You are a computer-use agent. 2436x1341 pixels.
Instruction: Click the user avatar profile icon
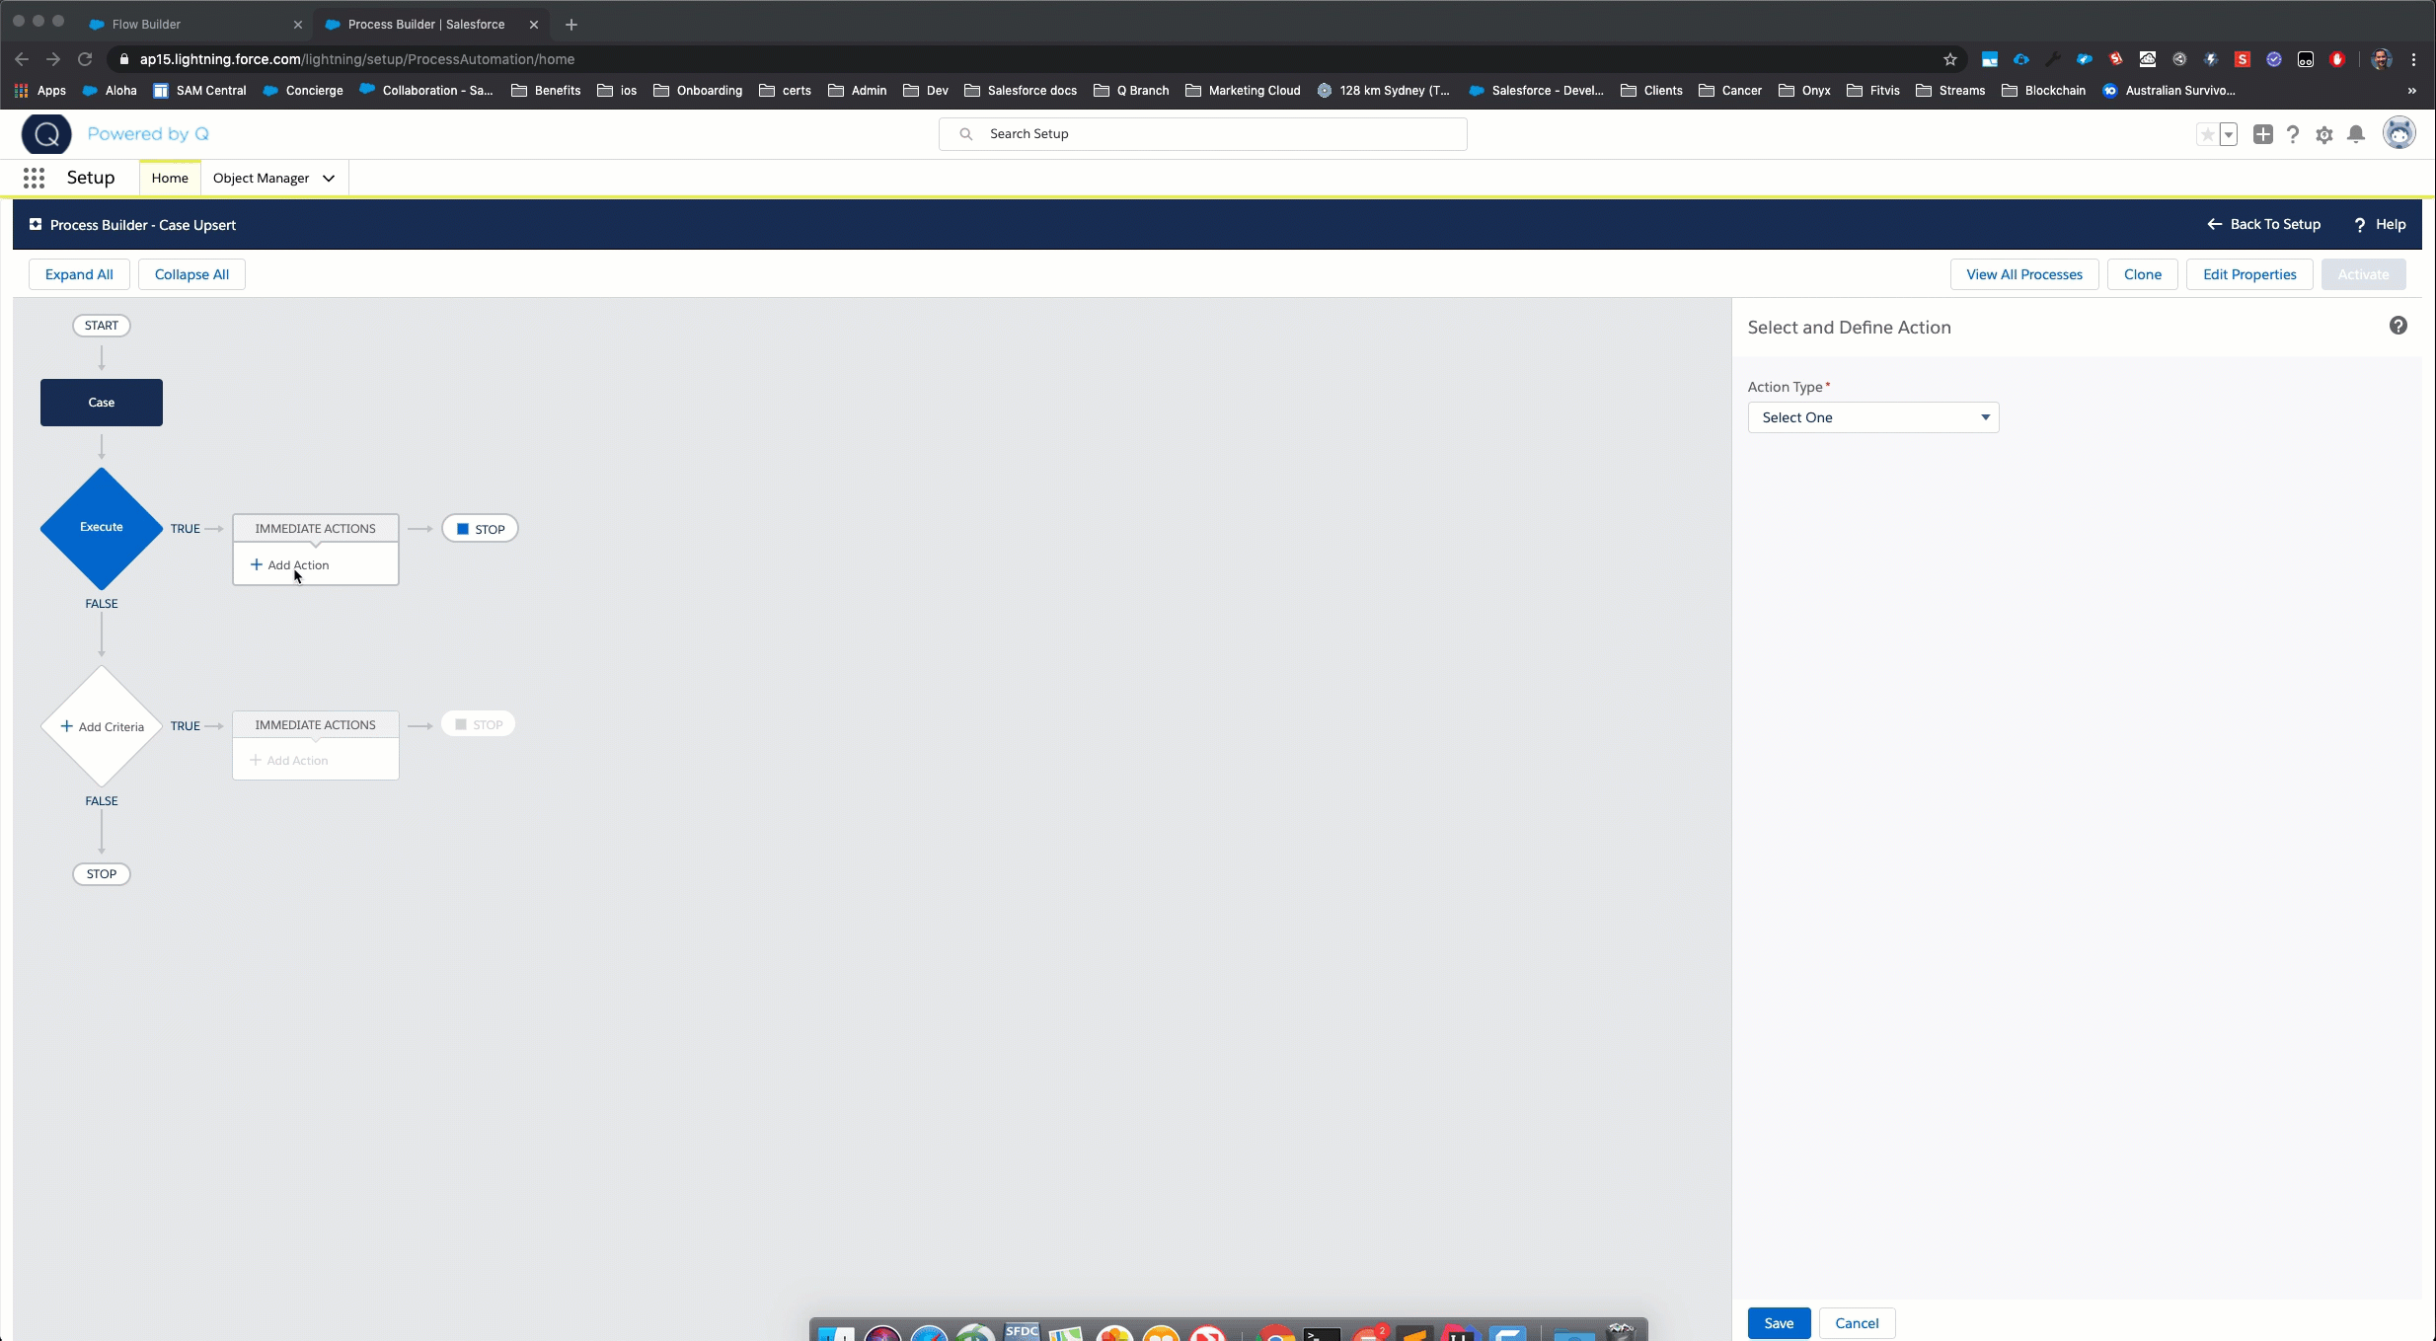coord(2398,133)
